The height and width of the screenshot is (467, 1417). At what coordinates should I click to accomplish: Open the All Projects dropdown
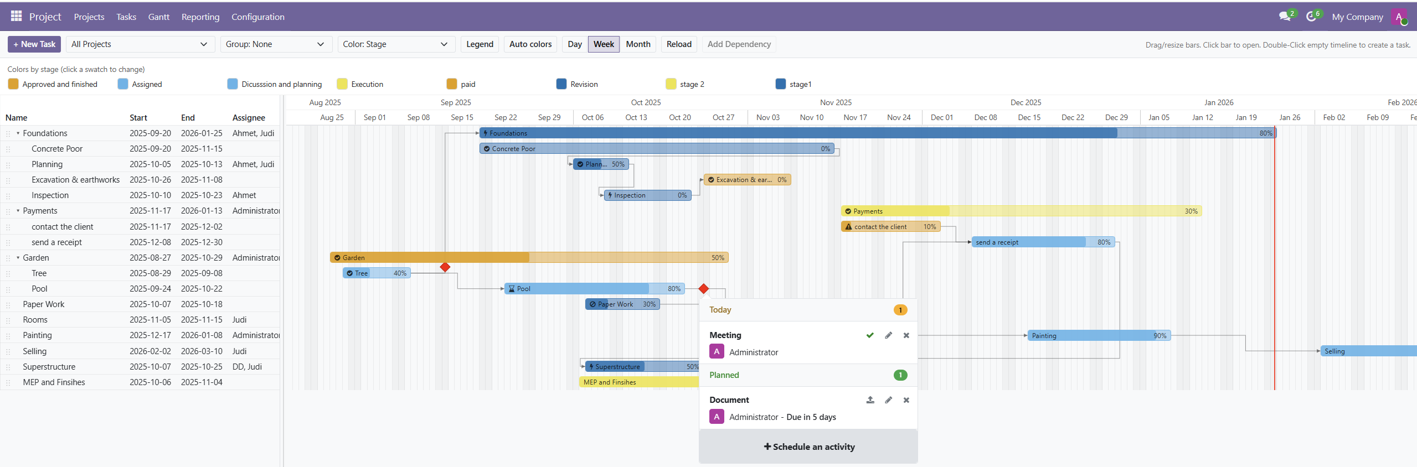(x=140, y=44)
